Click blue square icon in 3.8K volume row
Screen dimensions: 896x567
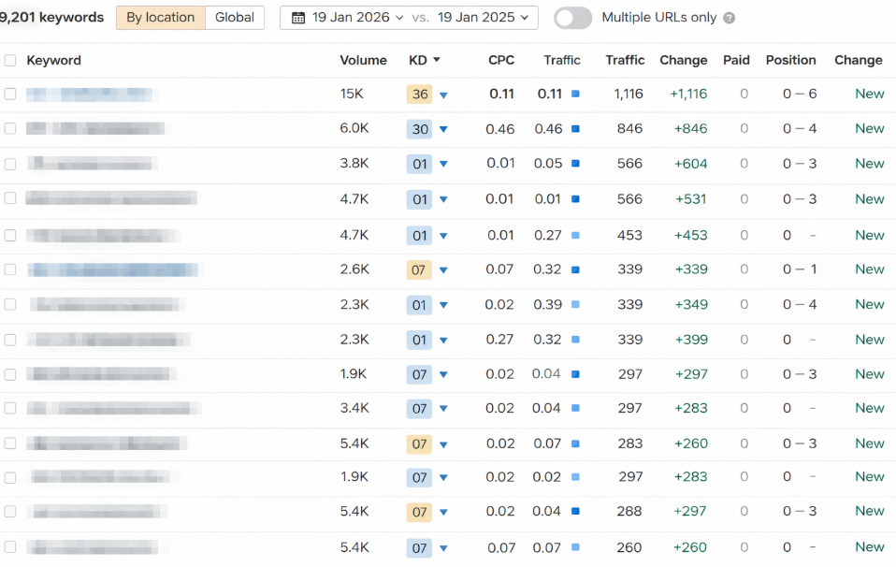tap(575, 164)
